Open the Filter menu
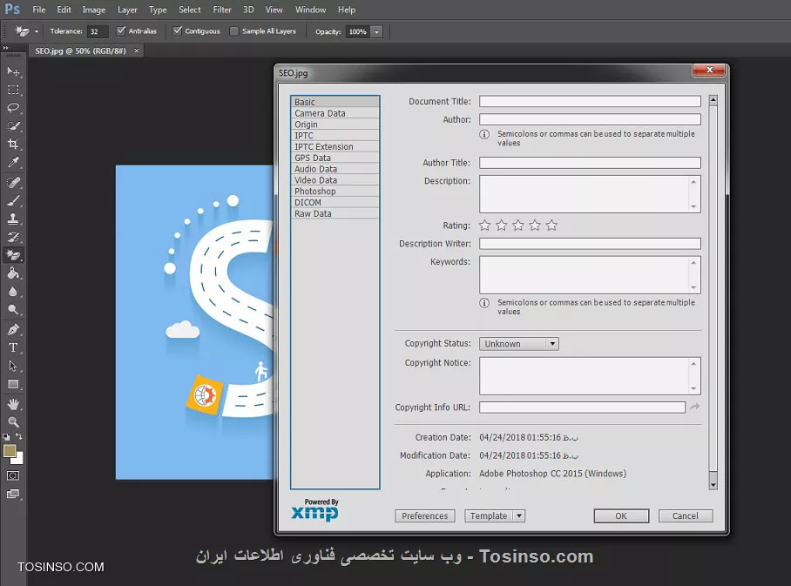 tap(222, 10)
